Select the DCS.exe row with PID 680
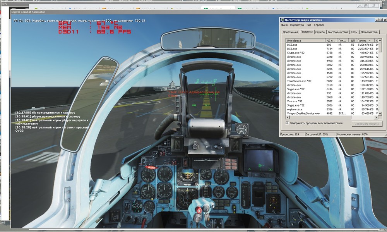 click(x=332, y=45)
